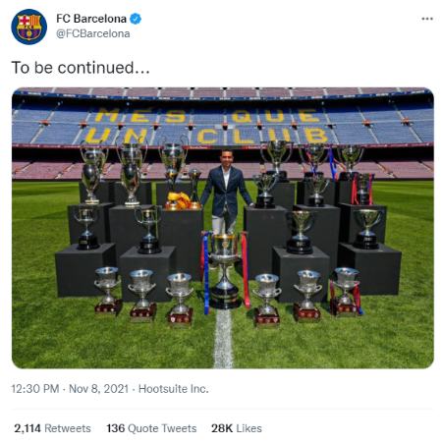View the 2,114 Retweets list

coord(52,428)
